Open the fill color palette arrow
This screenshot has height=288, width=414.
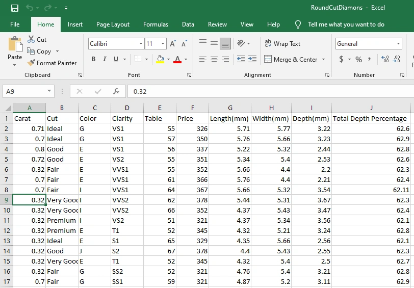(168, 60)
